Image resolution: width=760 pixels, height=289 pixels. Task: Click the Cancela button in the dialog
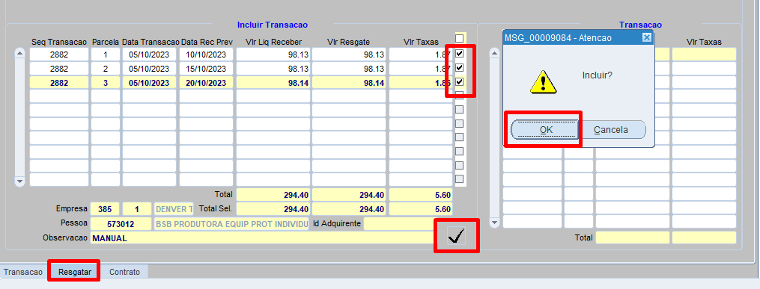pyautogui.click(x=611, y=129)
